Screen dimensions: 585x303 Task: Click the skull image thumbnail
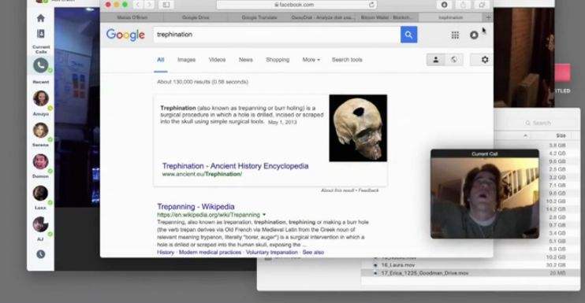358,128
